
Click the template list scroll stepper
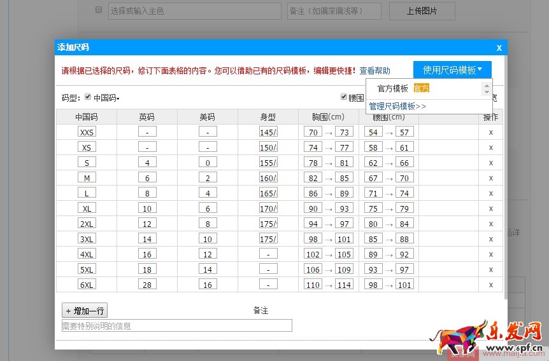pos(487,88)
